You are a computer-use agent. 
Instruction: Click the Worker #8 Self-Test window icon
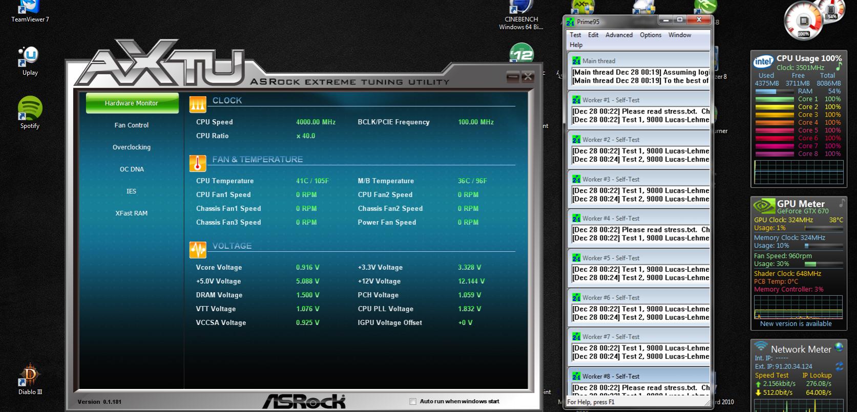[x=576, y=376]
